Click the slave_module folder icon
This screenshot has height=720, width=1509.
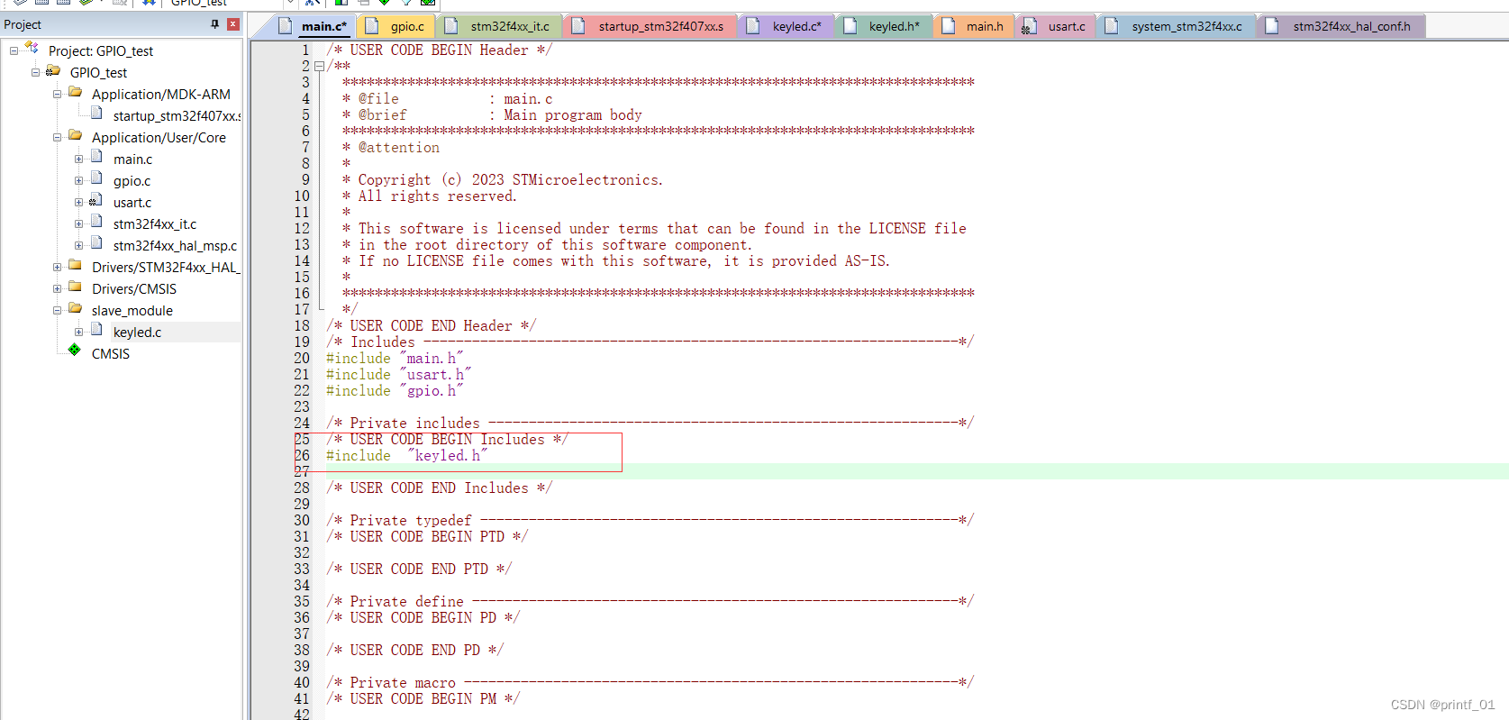[x=76, y=309]
